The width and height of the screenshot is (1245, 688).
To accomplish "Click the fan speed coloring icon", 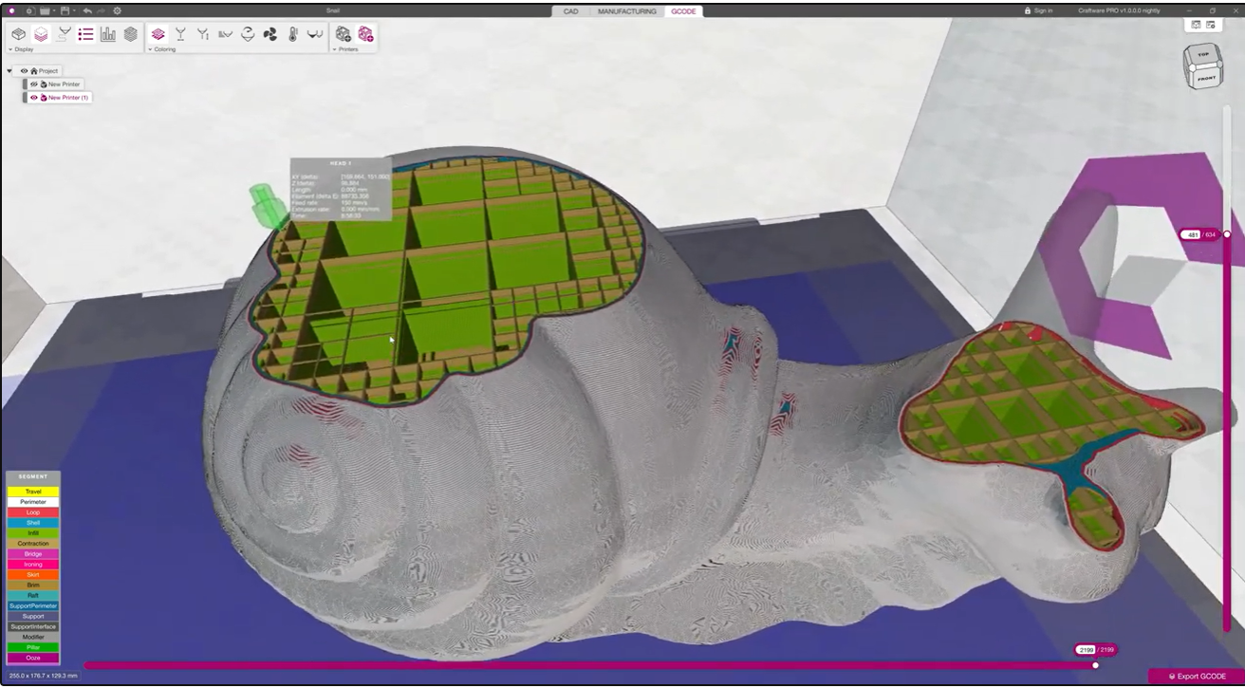I will tap(269, 34).
